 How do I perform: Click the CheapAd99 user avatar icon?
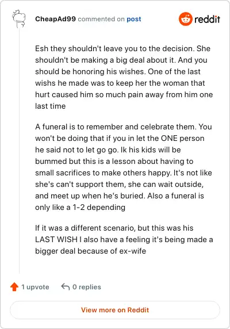pos(18,19)
